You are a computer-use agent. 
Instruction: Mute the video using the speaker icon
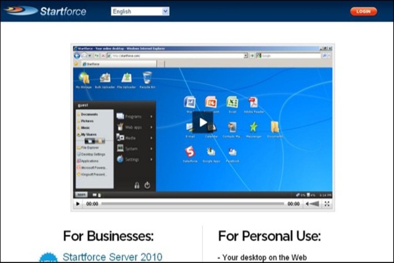pyautogui.click(x=307, y=204)
